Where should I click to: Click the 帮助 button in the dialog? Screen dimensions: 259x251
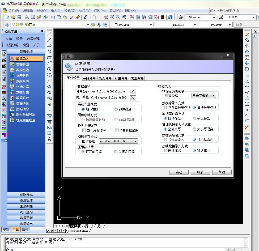click(x=222, y=172)
